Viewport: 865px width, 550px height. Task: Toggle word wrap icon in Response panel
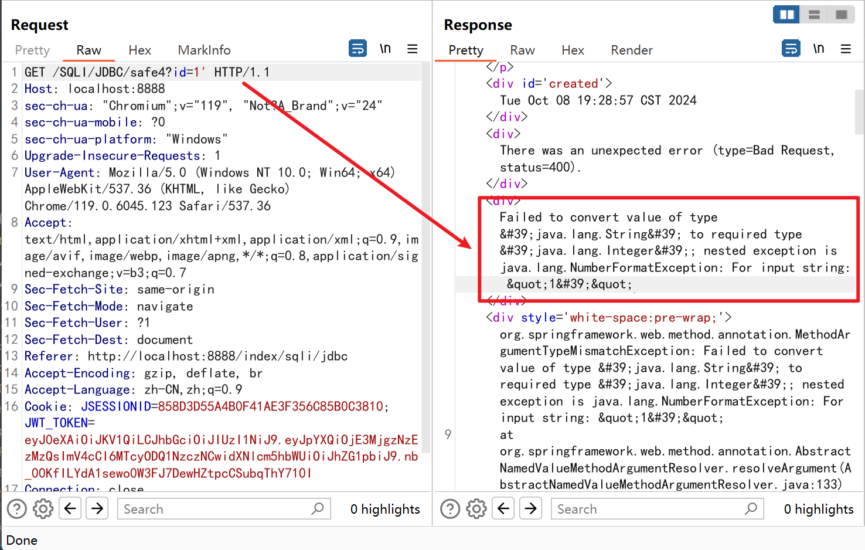click(791, 48)
